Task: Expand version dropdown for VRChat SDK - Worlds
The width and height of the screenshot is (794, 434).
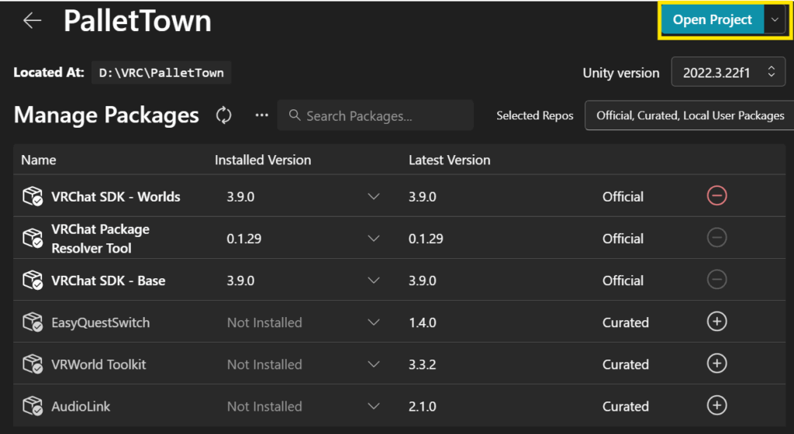Action: point(374,197)
